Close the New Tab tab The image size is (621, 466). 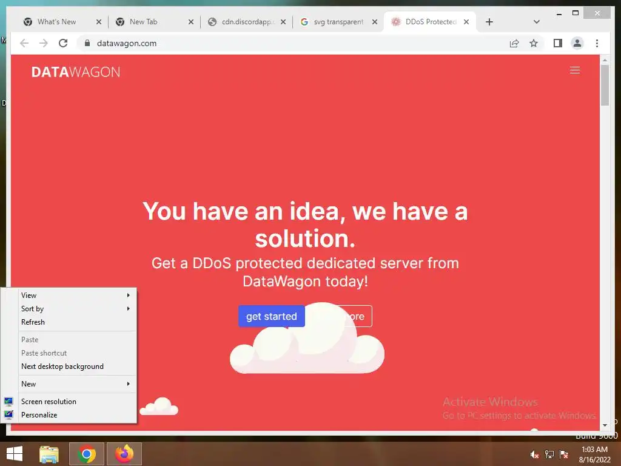click(191, 22)
